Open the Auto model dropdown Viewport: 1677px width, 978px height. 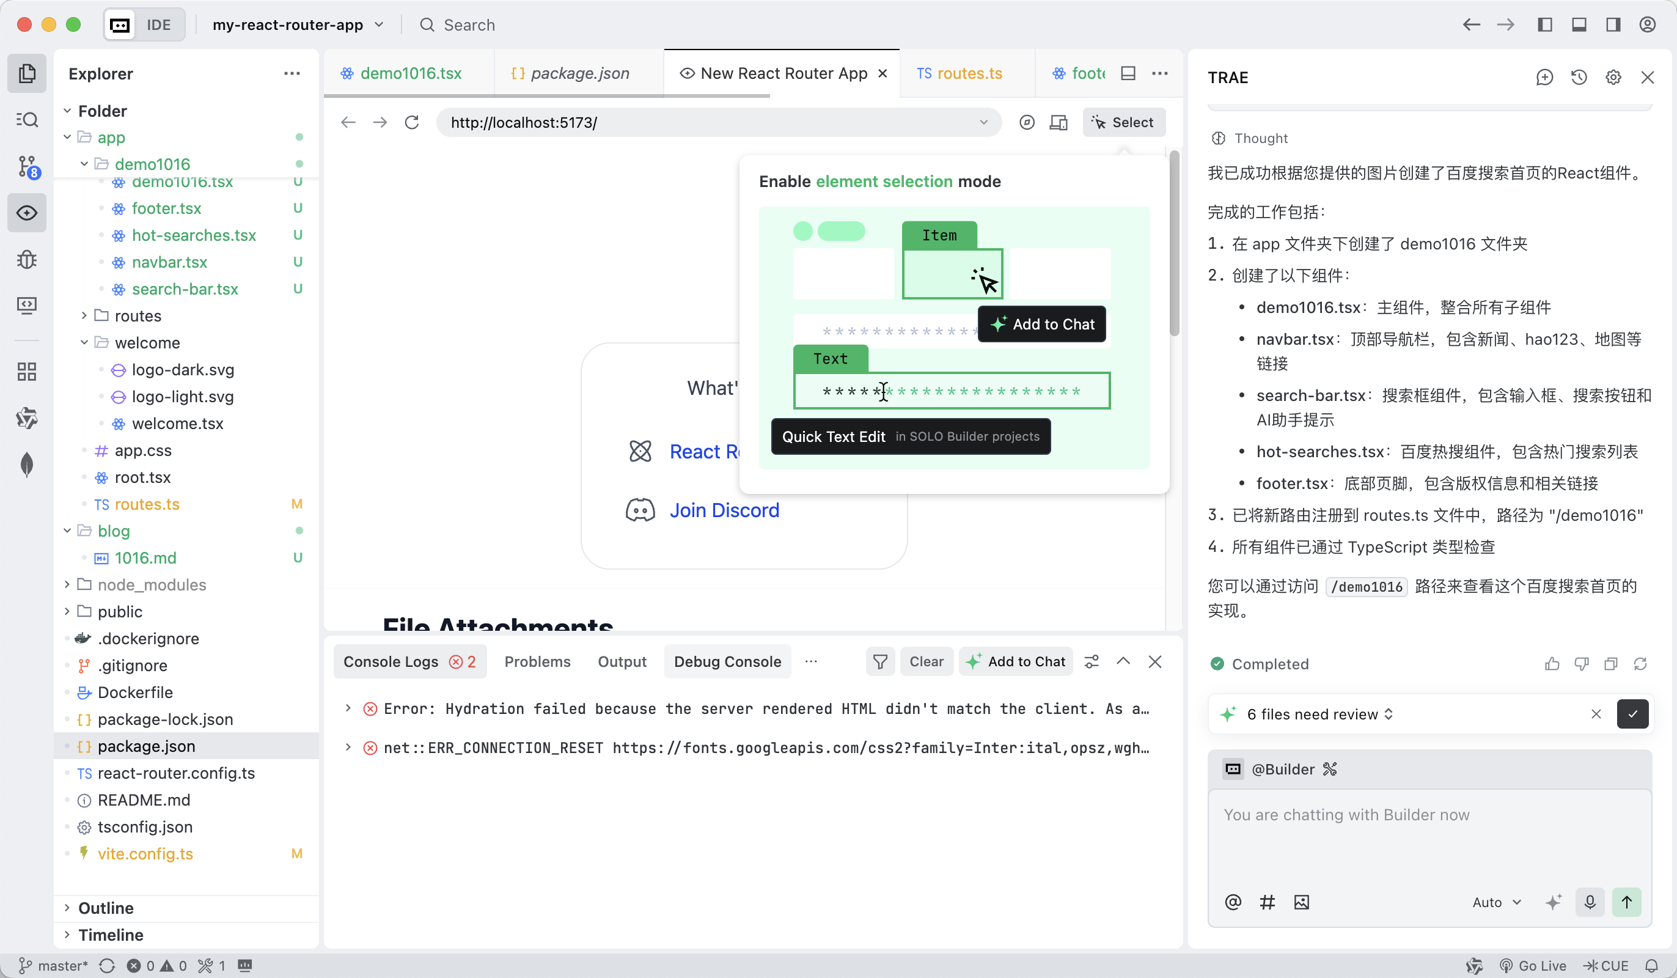click(x=1496, y=902)
